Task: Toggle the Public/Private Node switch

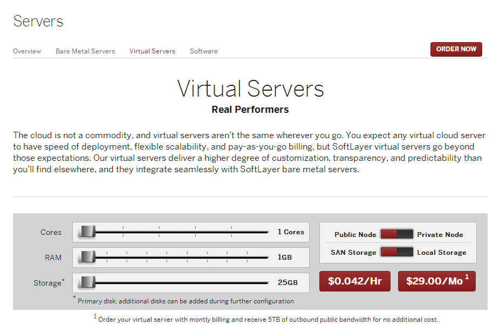Action: point(396,234)
